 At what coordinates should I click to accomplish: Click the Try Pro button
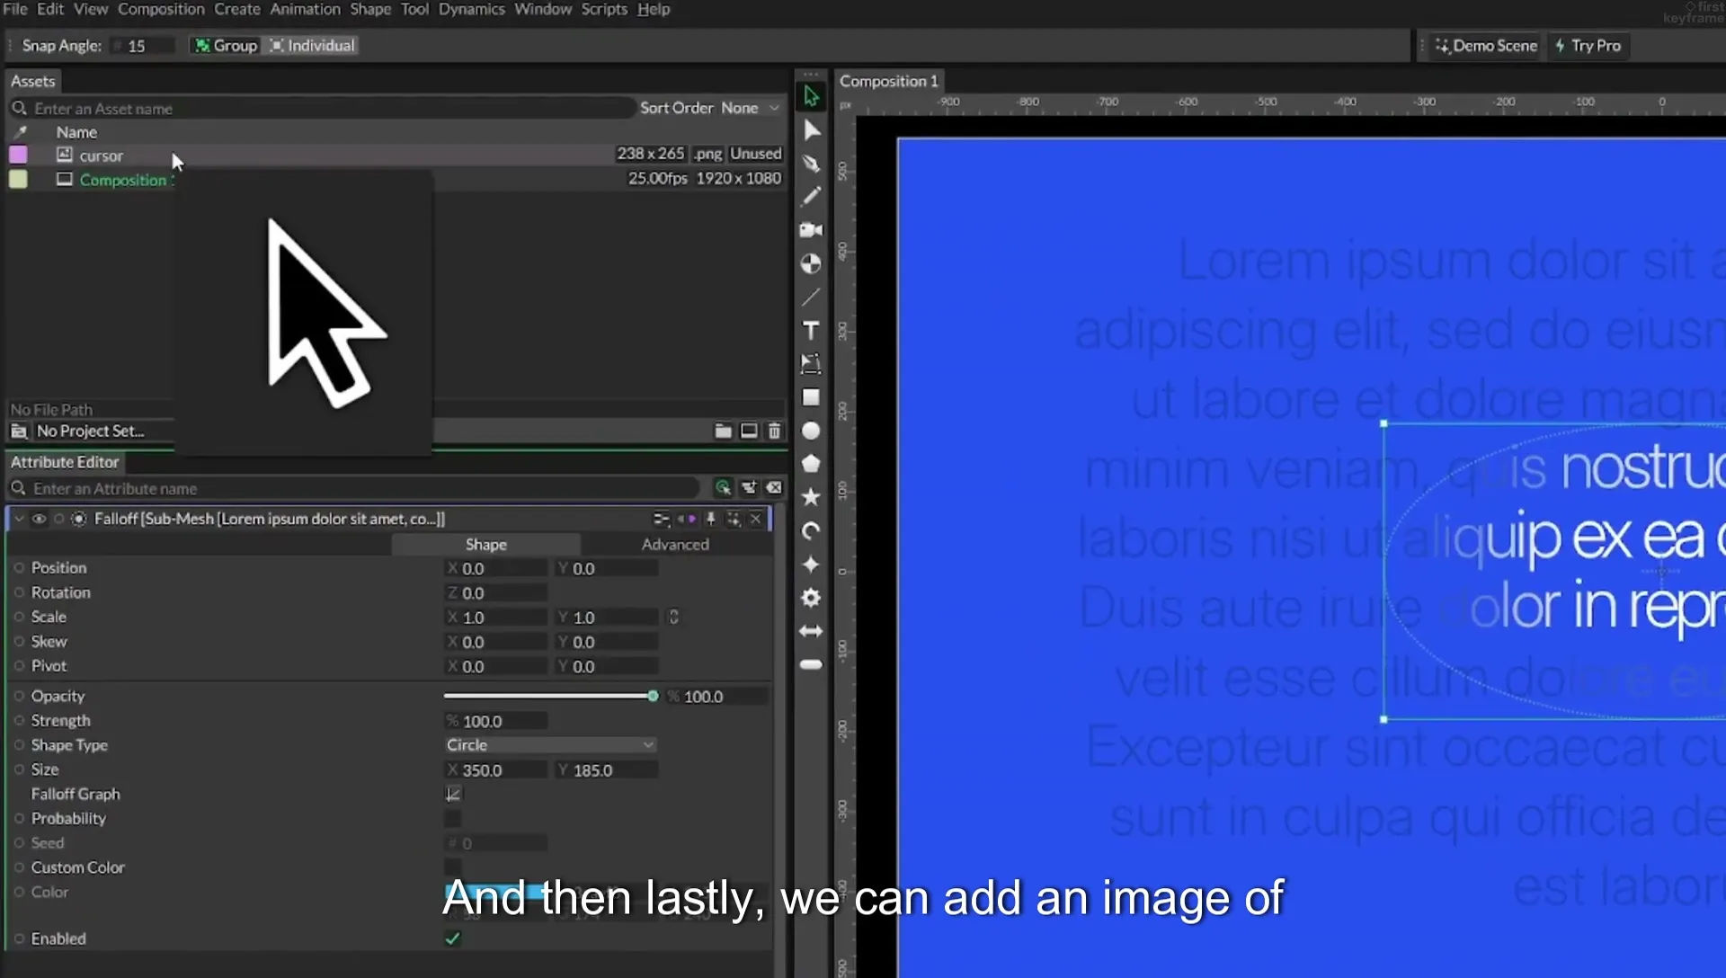pos(1588,46)
